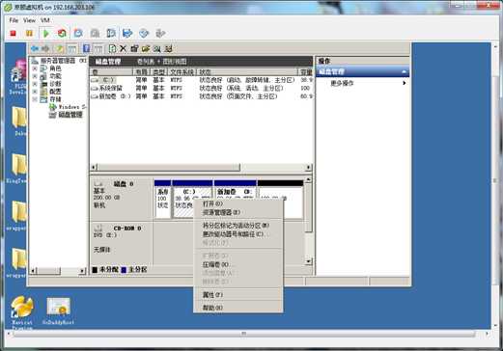Image resolution: width=503 pixels, height=351 pixels.
Task: Select 服务器管理器 root tree item
Action: [58, 61]
